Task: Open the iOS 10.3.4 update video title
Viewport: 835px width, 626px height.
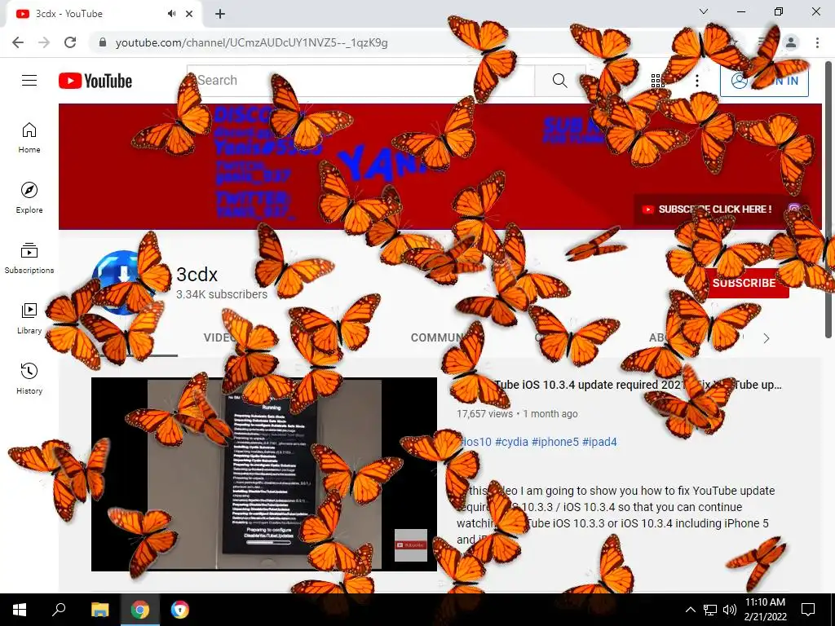Action: (619, 385)
